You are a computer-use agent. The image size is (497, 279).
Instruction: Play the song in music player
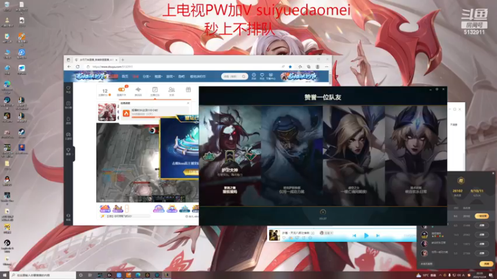coord(366,236)
